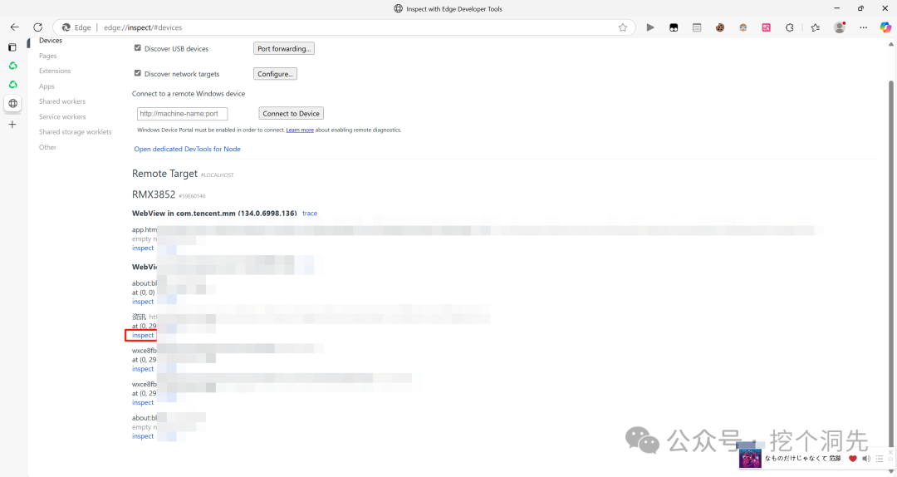Click the Port forwarding button

coord(284,49)
